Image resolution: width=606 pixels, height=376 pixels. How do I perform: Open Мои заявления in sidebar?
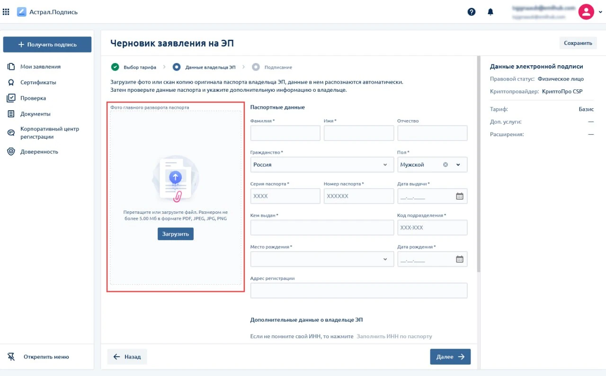point(40,67)
